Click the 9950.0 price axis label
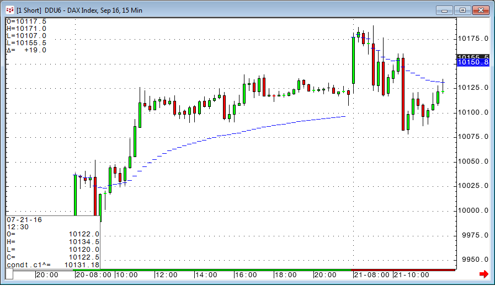495x286 pixels. click(475, 259)
